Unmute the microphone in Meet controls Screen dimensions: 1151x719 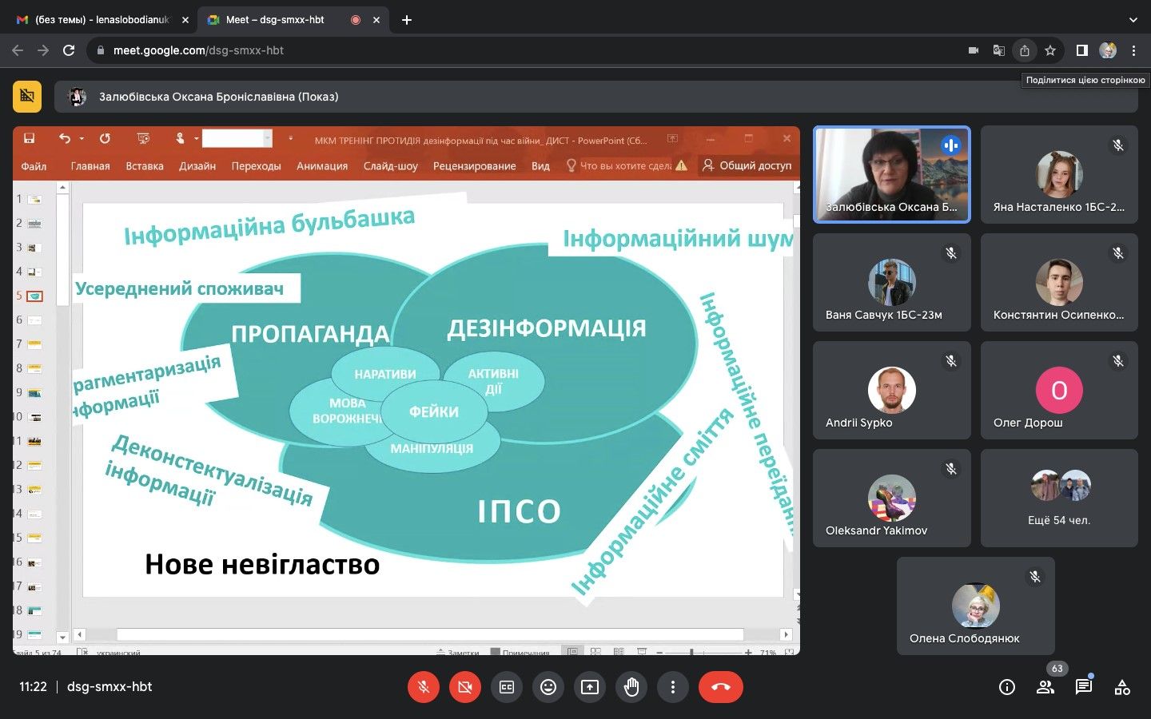click(424, 687)
